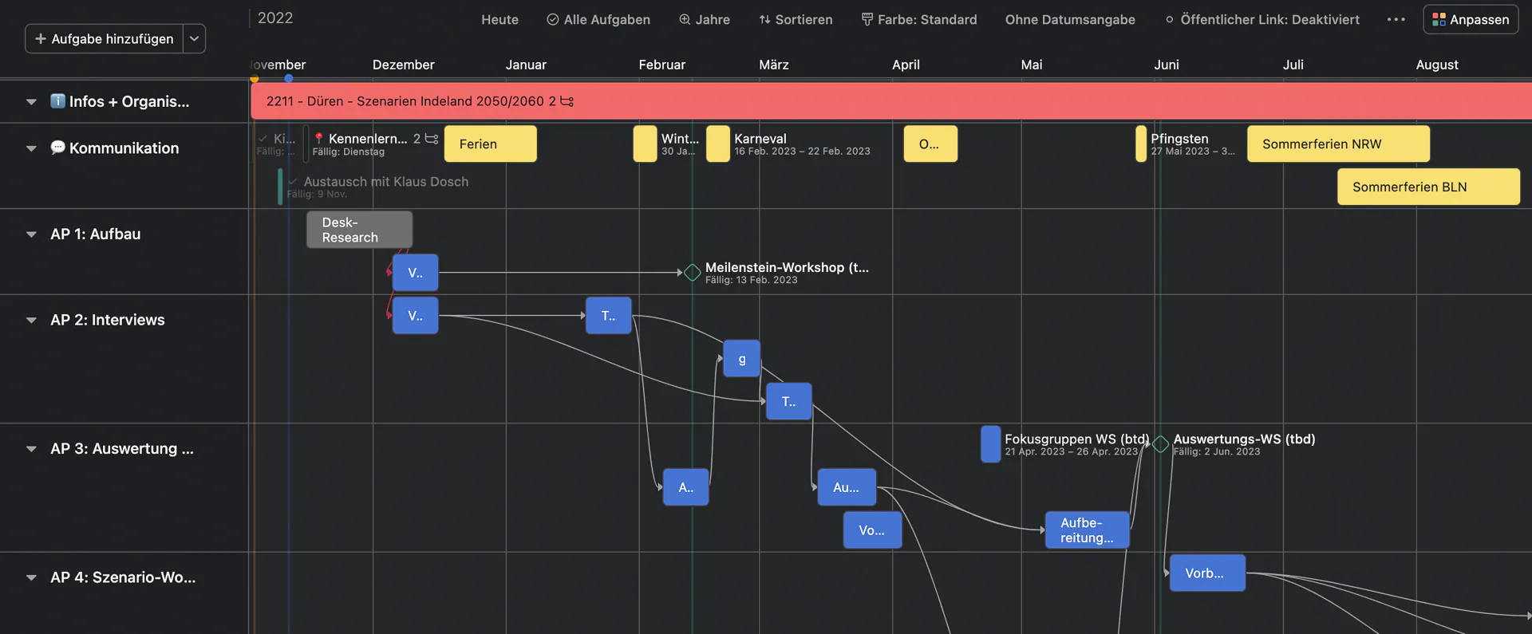The image size is (1532, 634).
Task: Click the blue timeline marker dot under November
Action: coord(289,78)
